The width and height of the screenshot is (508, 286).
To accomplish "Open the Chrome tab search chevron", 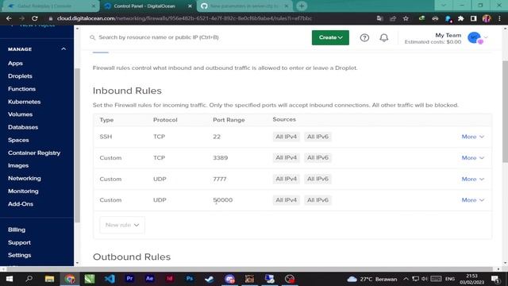I will (443, 6).
